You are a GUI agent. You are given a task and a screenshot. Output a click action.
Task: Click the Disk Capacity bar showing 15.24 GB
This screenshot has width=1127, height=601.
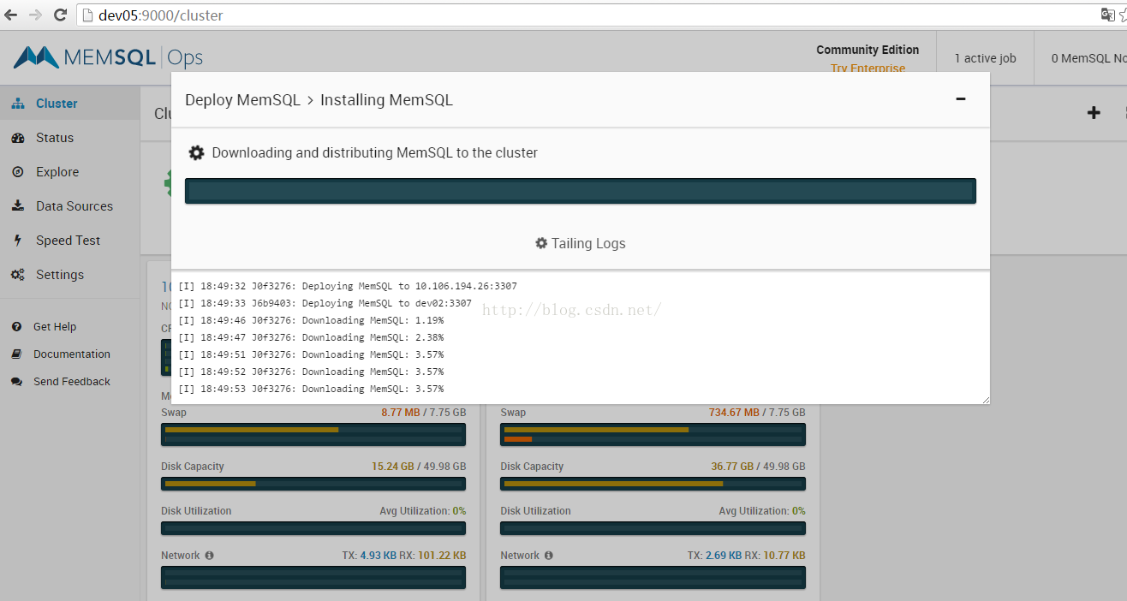click(313, 484)
